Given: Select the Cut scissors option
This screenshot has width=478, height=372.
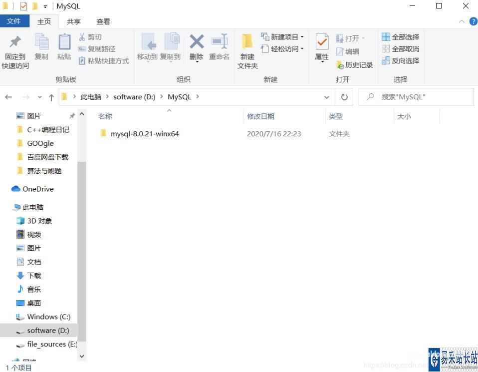Looking at the screenshot, I should (x=90, y=37).
